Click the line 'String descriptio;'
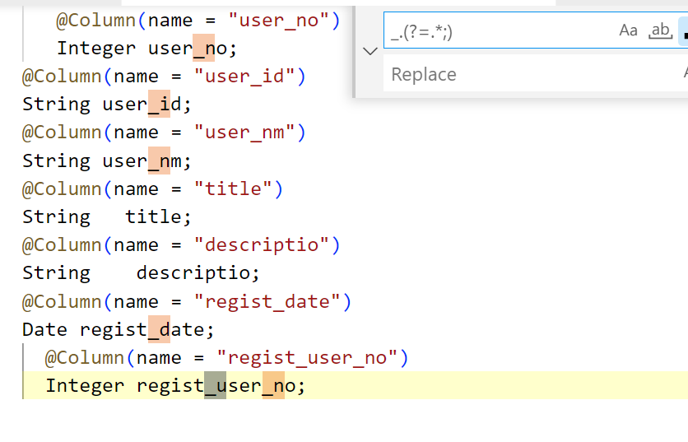The height and width of the screenshot is (442, 688). pos(142,273)
